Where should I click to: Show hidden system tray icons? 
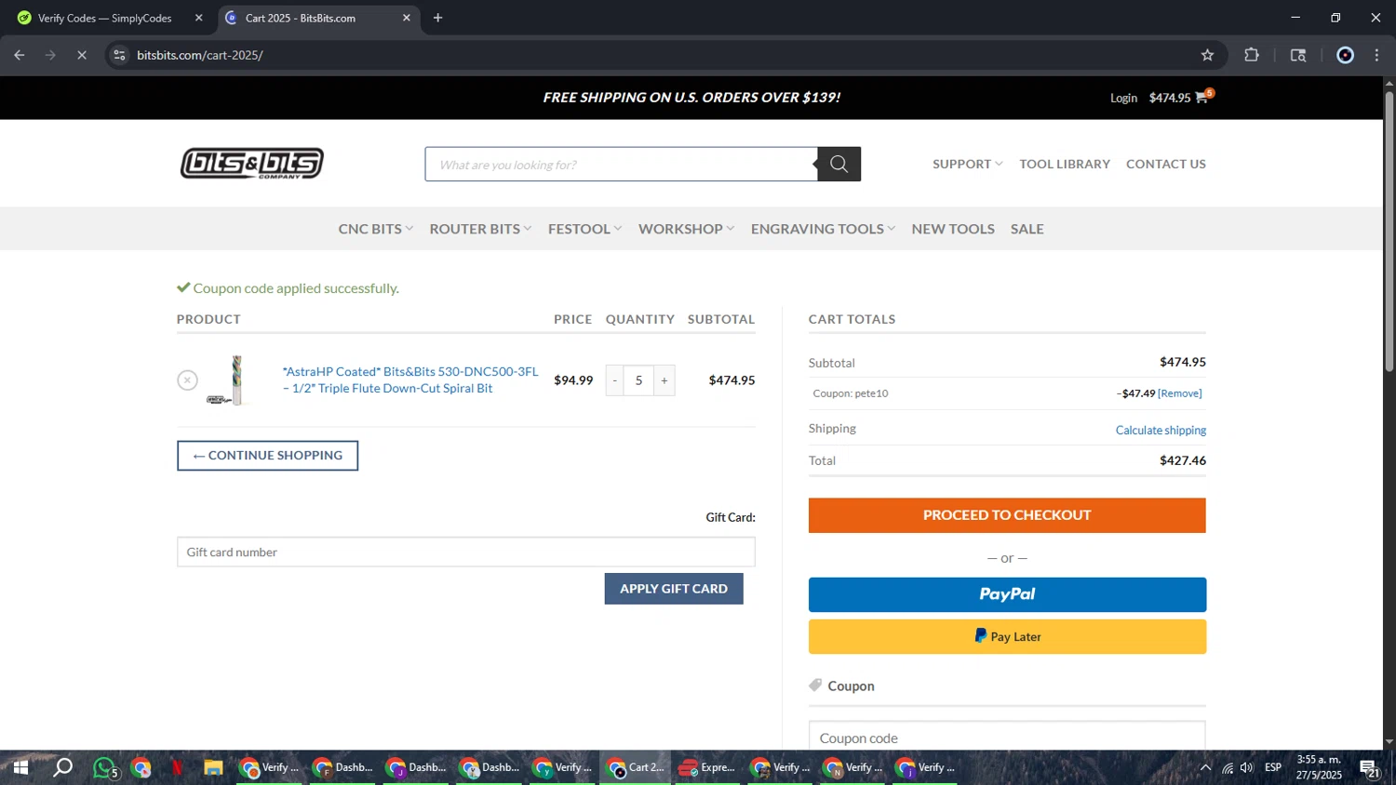click(1205, 767)
